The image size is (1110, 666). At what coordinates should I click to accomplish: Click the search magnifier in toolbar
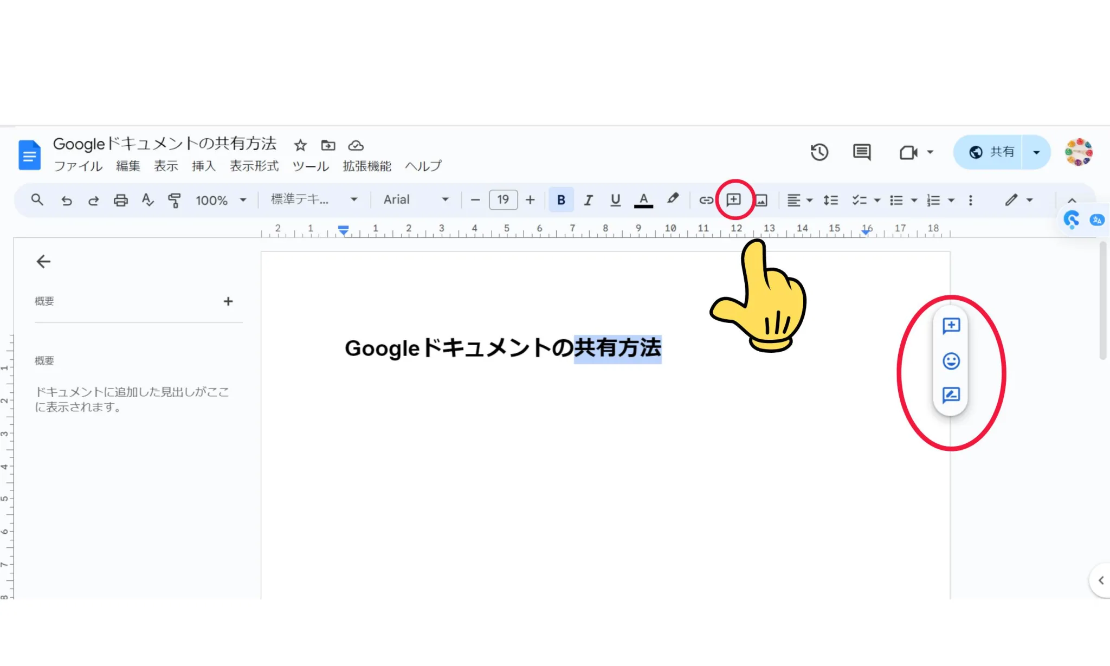pyautogui.click(x=37, y=200)
